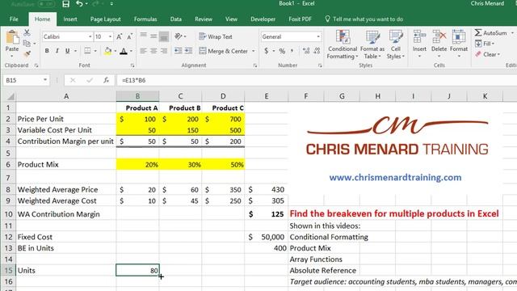
Task: Switch to the Formulas tab
Action: coord(145,19)
